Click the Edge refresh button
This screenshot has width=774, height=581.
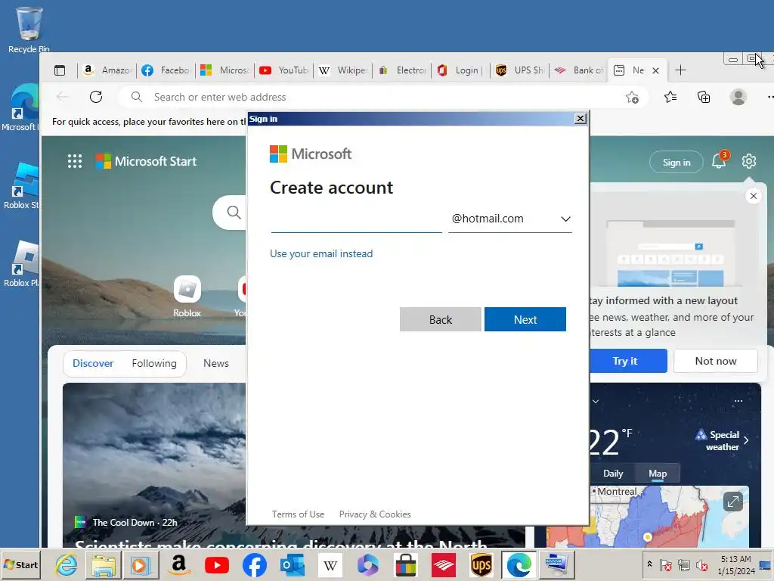coord(96,97)
